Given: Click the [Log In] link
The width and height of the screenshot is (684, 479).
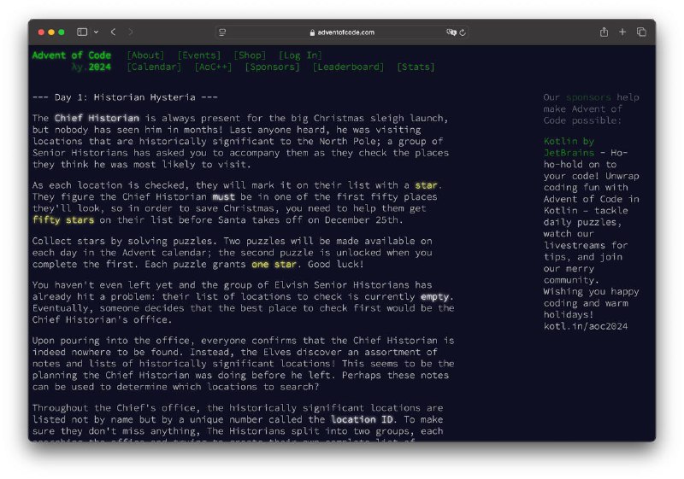Looking at the screenshot, I should coord(300,55).
